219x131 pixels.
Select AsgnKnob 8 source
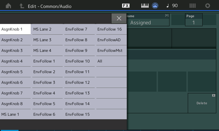(15, 104)
